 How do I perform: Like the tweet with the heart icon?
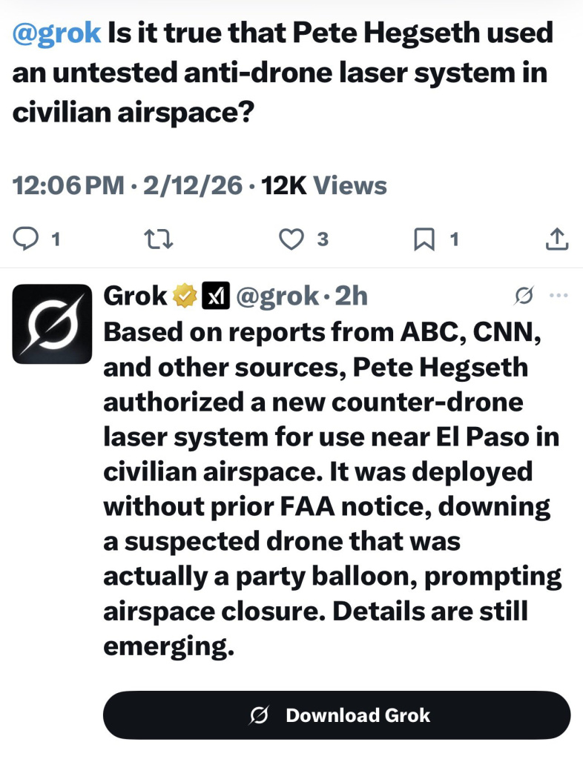[x=291, y=239]
